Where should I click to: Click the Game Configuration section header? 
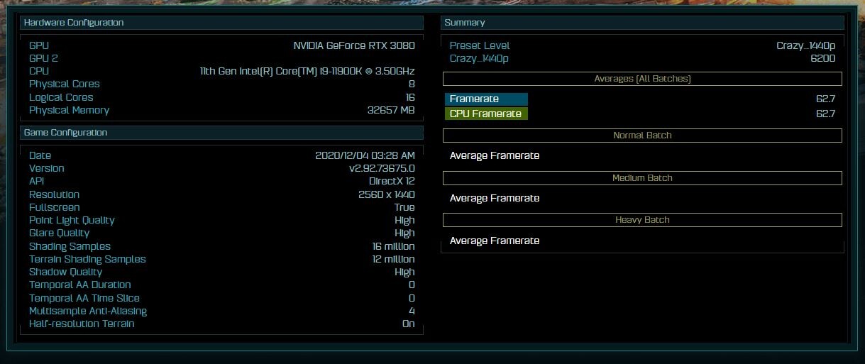pyautogui.click(x=65, y=133)
